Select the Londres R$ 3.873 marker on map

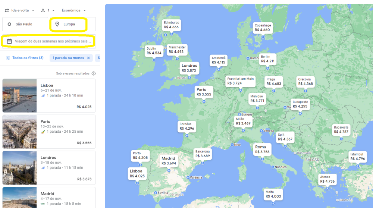click(x=189, y=68)
